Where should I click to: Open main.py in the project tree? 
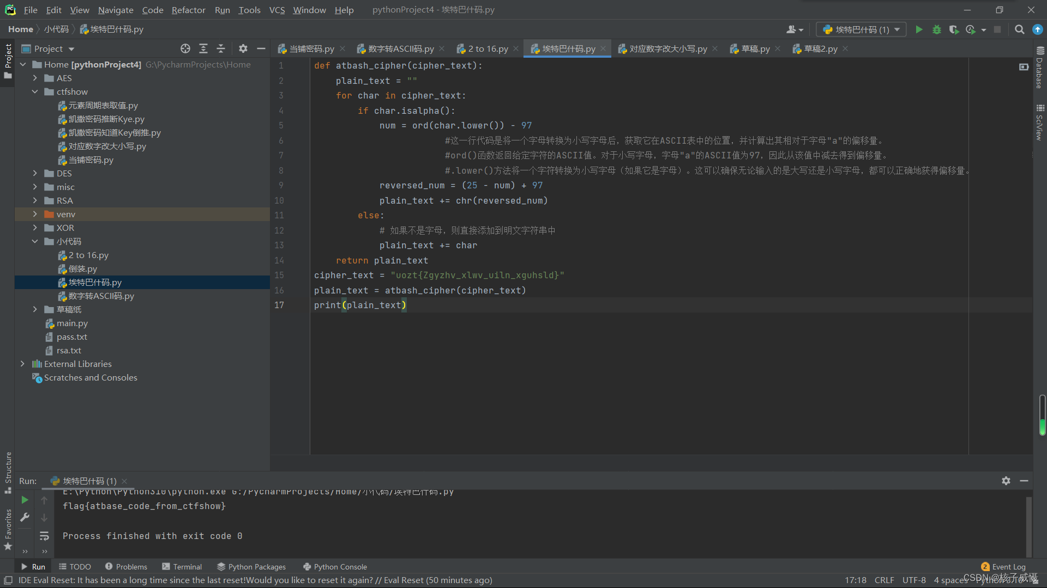72,323
